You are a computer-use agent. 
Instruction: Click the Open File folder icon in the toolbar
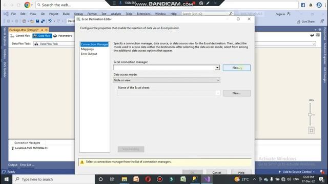pyautogui.click(x=32, y=21)
